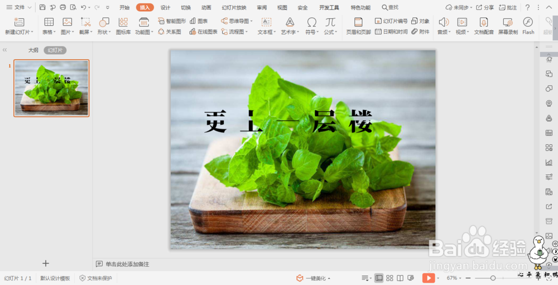The width and height of the screenshot is (558, 285).
Task: Insert 日期和时间 date and time
Action: point(391,32)
